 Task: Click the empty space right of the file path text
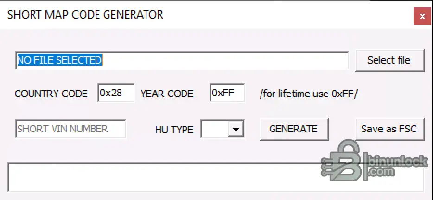point(225,60)
